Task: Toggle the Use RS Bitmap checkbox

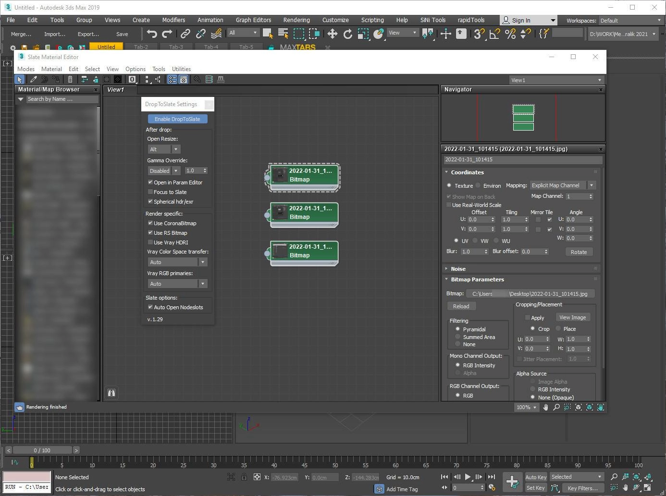Action: [x=150, y=233]
